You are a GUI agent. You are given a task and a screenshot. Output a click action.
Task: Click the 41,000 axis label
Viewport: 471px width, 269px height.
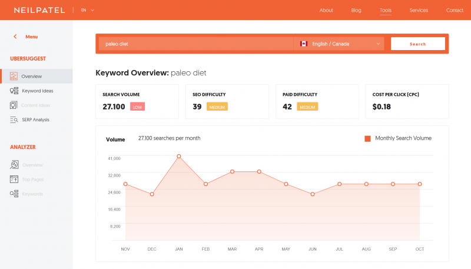[x=114, y=158]
